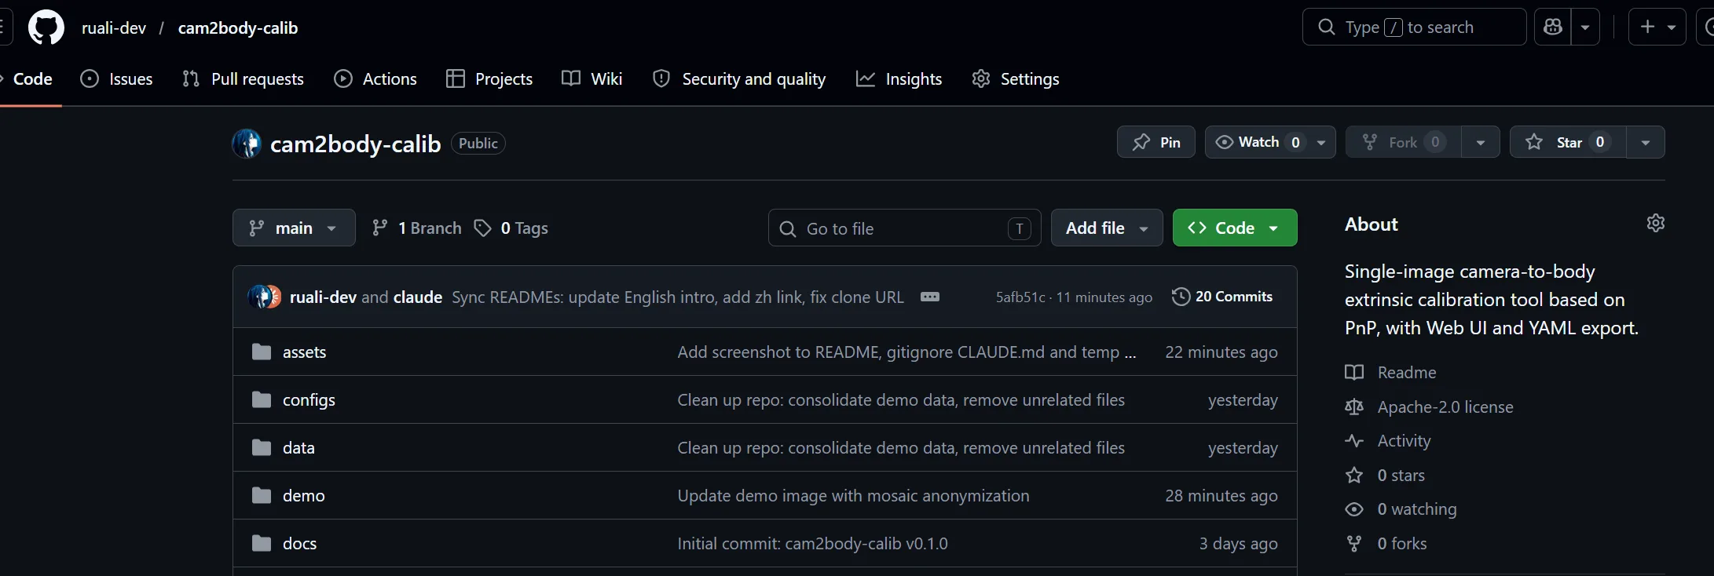Go to the Actions tab
The width and height of the screenshot is (1714, 576).
point(375,78)
